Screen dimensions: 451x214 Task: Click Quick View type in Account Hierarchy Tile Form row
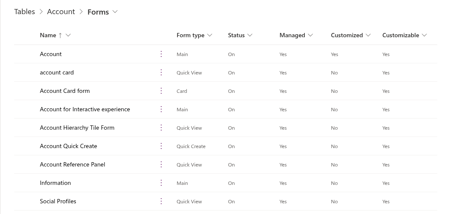pyautogui.click(x=189, y=128)
